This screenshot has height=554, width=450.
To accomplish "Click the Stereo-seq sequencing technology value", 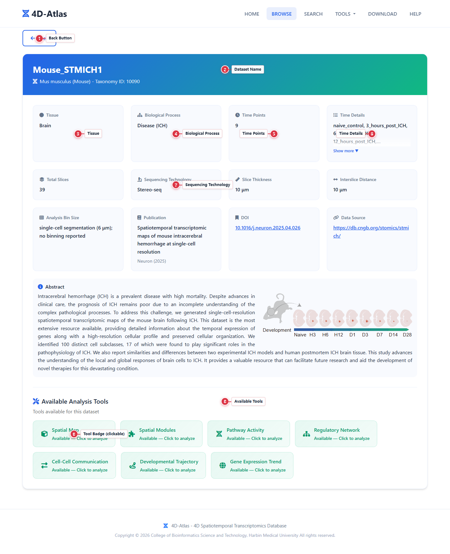I will tap(149, 190).
